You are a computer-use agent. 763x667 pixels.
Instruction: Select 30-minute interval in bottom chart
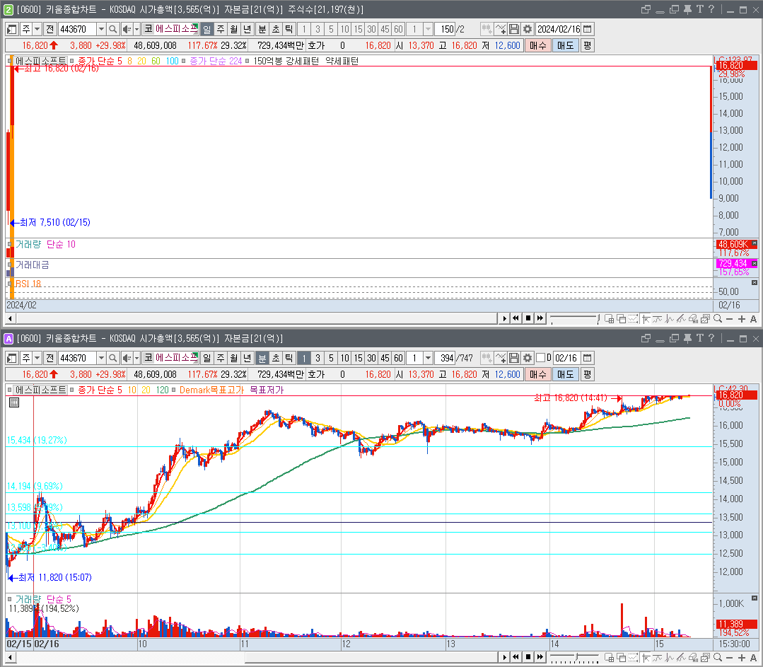(371, 359)
